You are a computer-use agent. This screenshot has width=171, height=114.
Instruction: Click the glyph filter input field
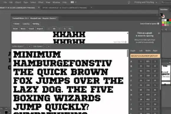coord(145,56)
